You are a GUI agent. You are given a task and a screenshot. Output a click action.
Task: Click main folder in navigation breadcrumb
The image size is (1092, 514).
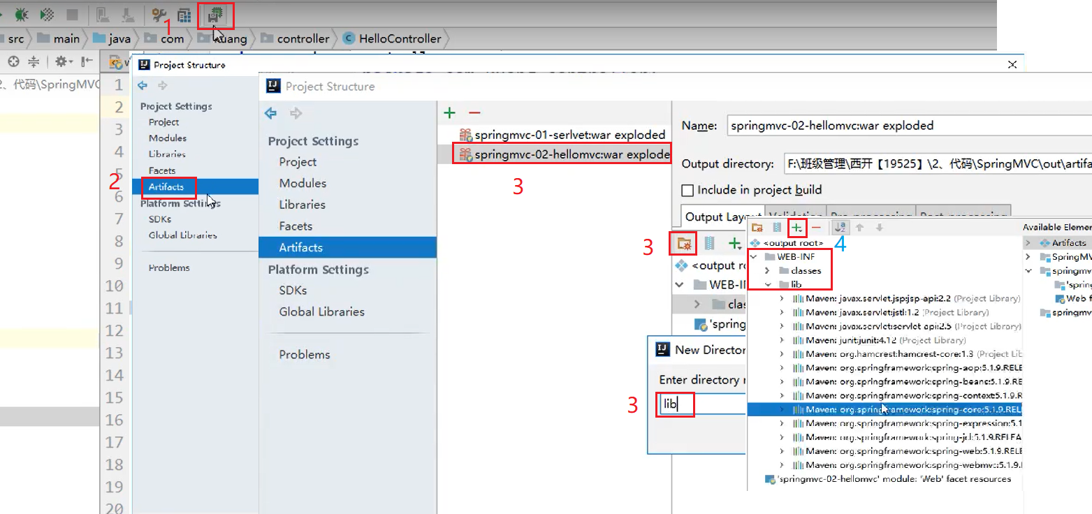coord(59,39)
